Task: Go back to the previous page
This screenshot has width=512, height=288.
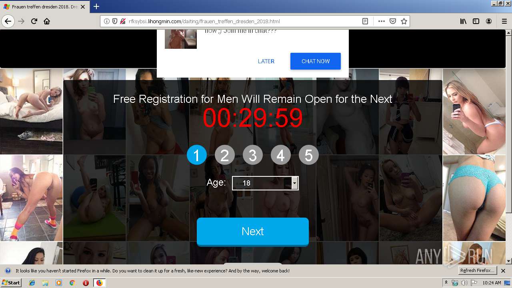Action: pyautogui.click(x=8, y=21)
